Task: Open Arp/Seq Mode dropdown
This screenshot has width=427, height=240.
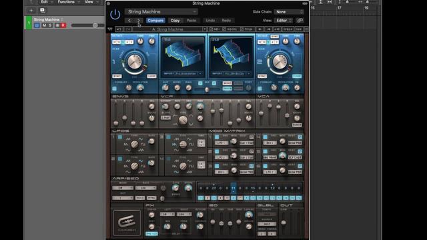Action: [x=123, y=188]
